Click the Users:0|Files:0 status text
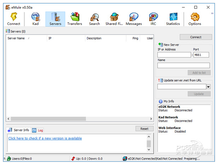Viewport: 219px width, 163px height. [x=22, y=158]
